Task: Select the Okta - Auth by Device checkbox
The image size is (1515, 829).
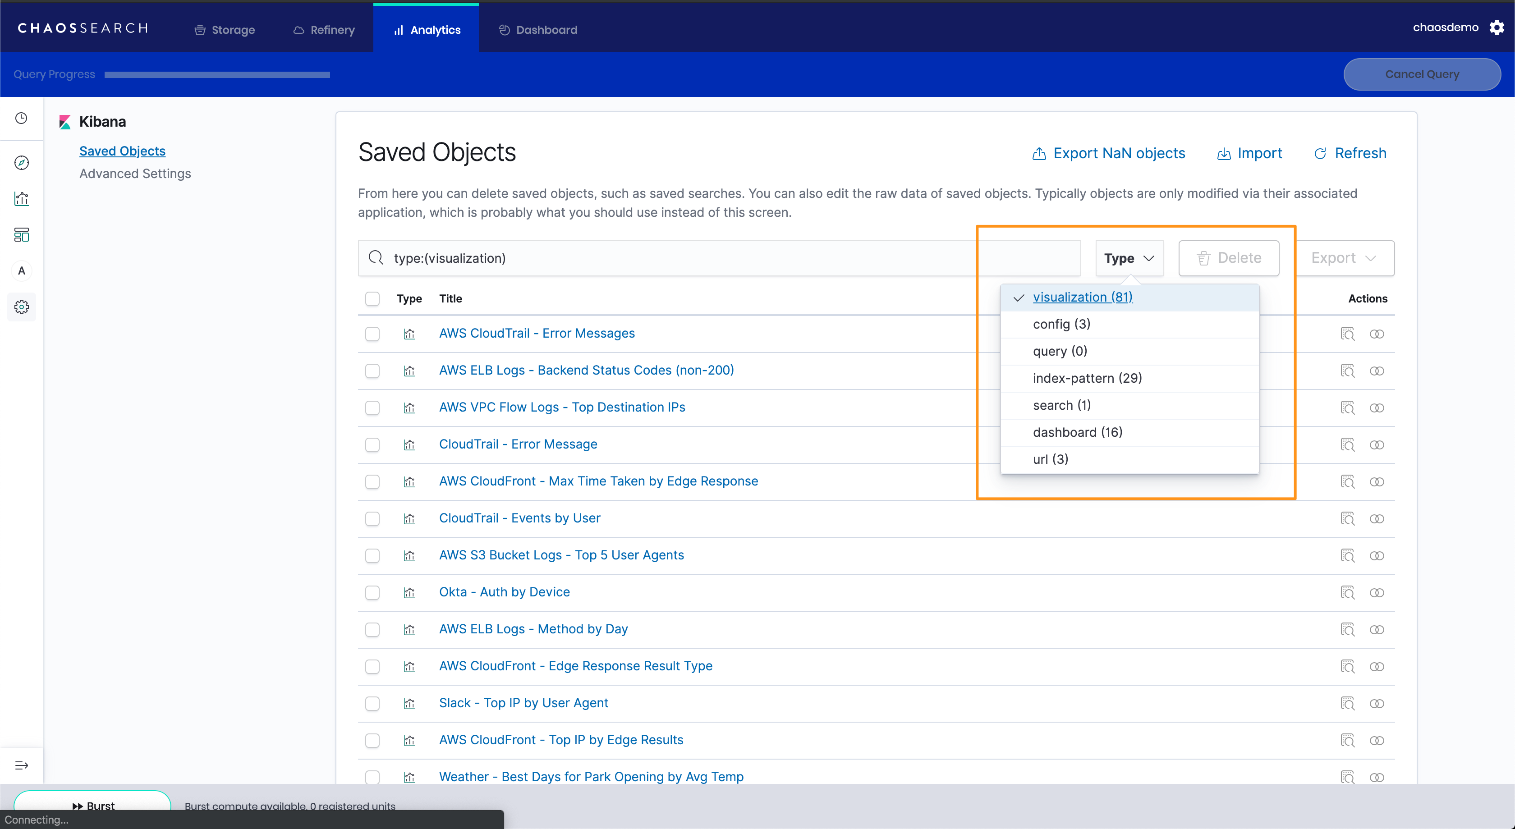Action: point(372,593)
